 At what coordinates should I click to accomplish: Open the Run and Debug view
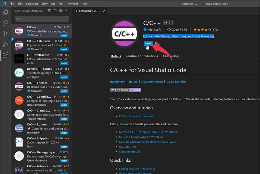point(5,45)
